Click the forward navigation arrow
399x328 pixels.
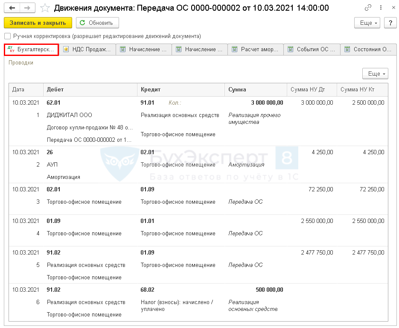coord(27,8)
